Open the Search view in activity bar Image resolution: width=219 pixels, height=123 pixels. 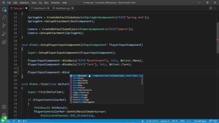click(4, 17)
